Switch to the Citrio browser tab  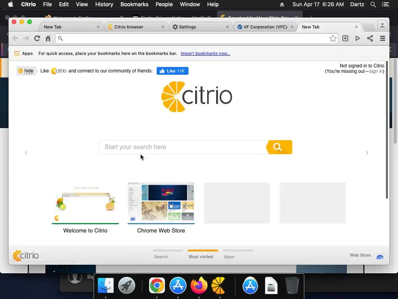[x=136, y=27]
